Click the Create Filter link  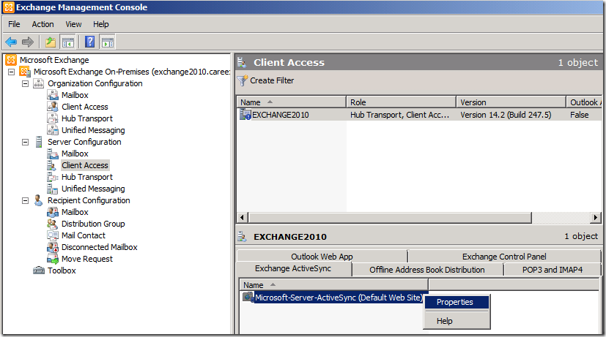[x=272, y=80]
